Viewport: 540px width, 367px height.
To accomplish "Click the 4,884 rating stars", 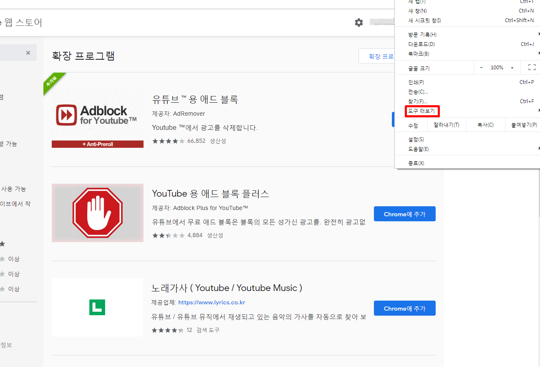I will [169, 235].
